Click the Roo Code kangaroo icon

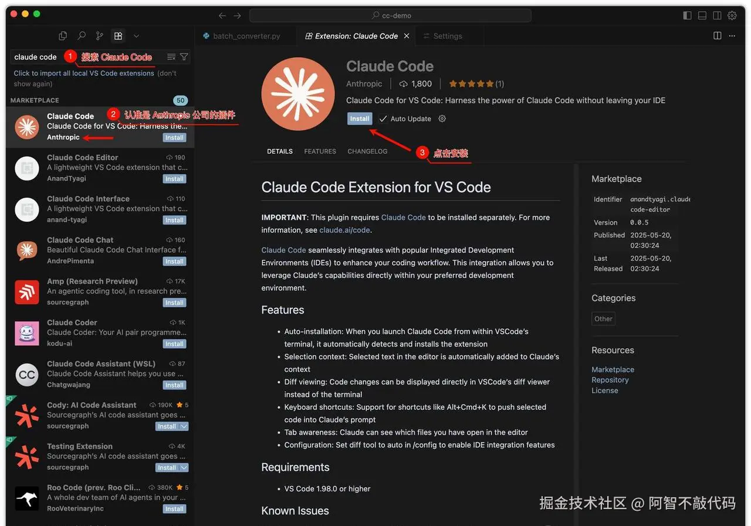(27, 498)
